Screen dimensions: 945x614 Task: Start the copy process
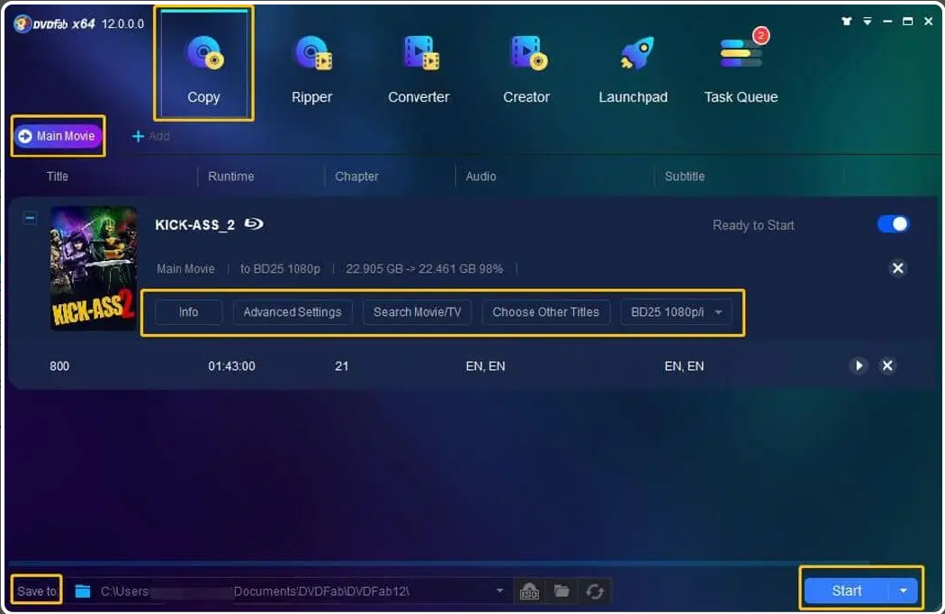point(847,591)
